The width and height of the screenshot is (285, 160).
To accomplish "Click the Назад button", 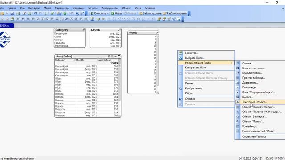I will click(x=117, y=13).
